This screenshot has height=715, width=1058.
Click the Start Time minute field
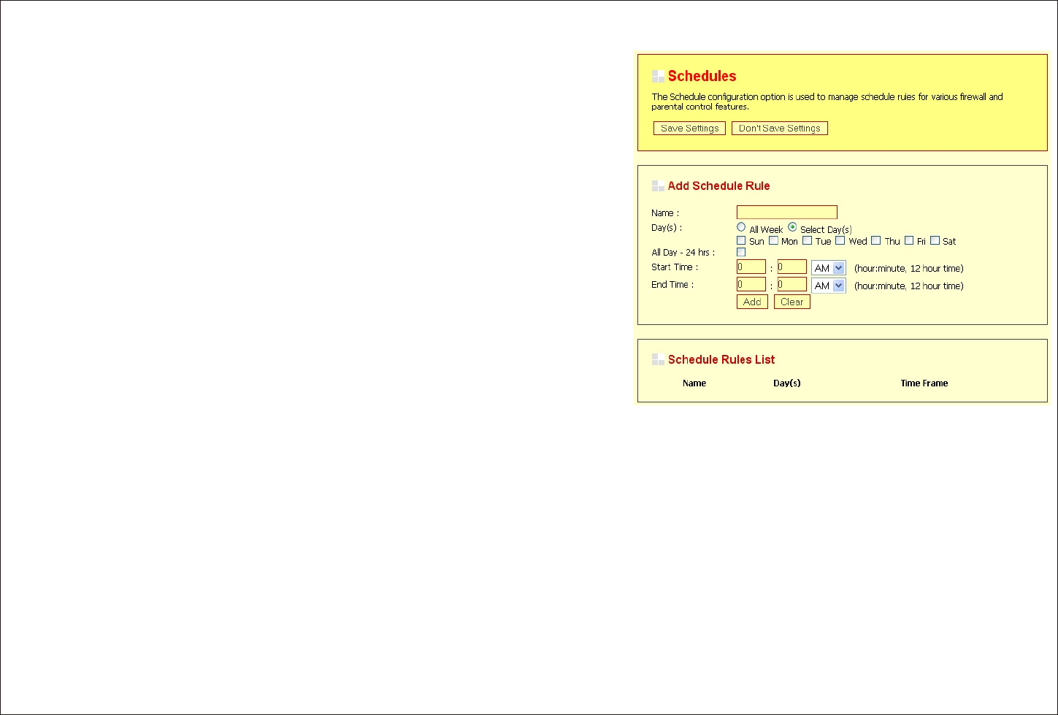tap(792, 267)
